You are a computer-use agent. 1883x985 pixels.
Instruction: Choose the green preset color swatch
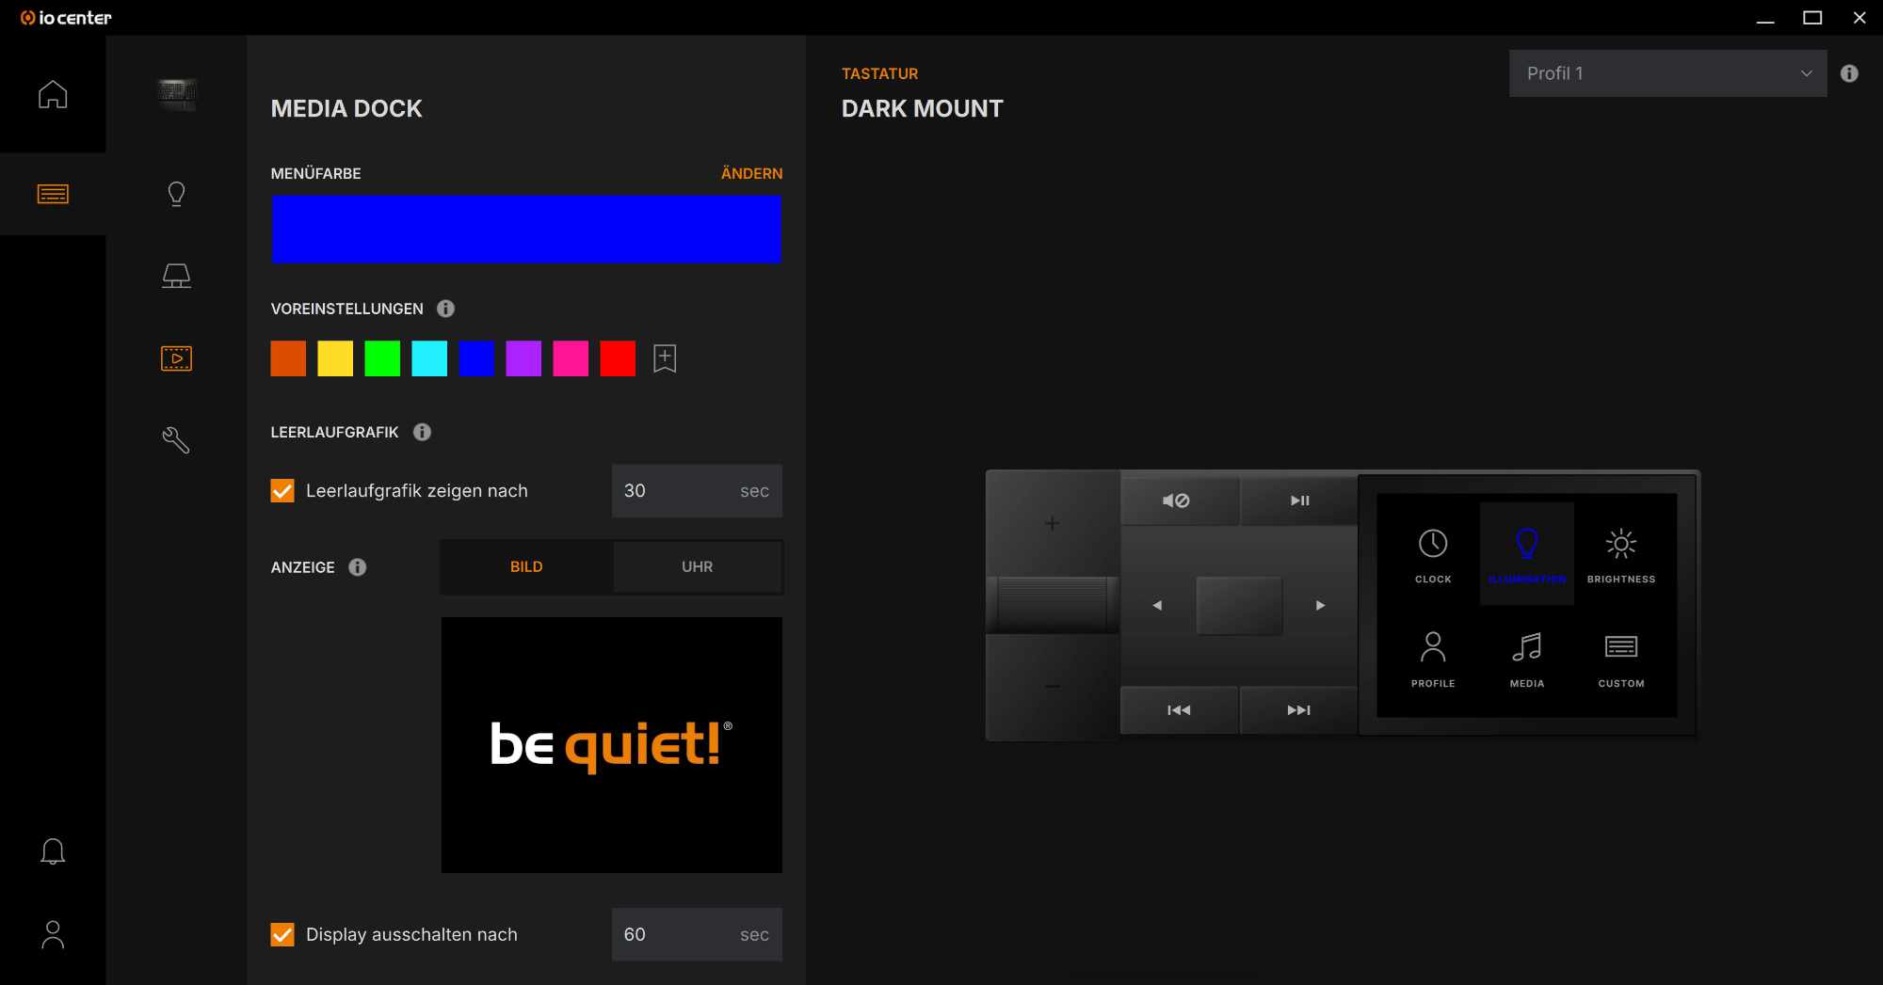(x=382, y=358)
